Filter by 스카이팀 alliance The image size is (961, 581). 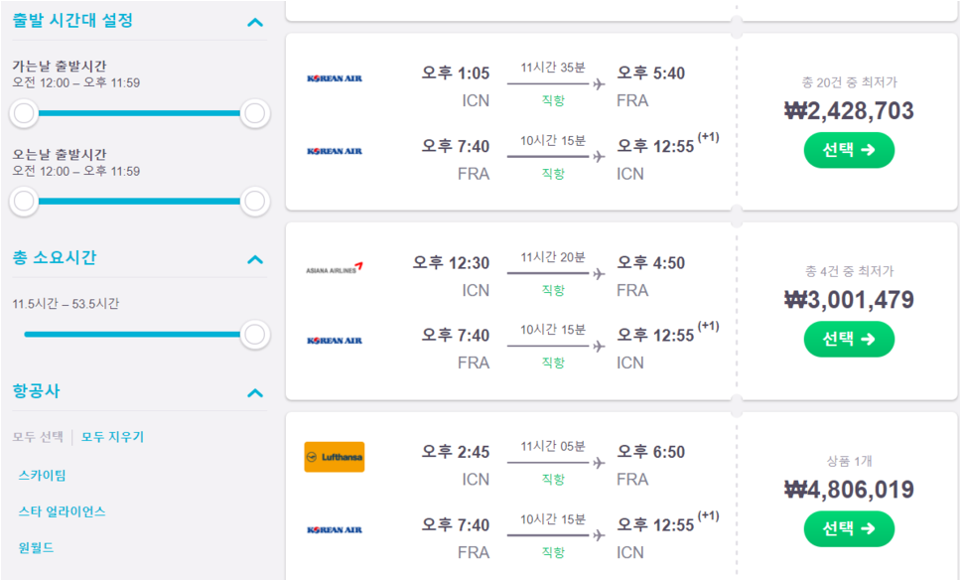pos(42,475)
